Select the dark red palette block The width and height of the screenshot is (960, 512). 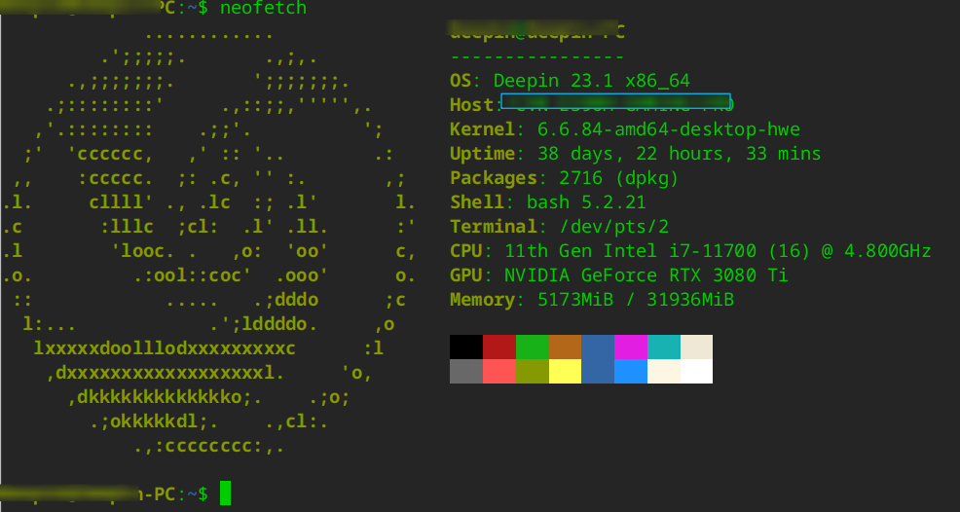point(498,347)
